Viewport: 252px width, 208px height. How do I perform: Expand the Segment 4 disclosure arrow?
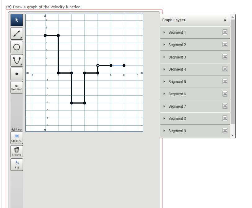164,69
